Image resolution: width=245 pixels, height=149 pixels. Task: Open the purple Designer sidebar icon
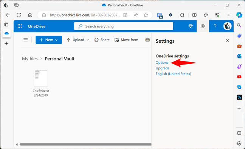pyautogui.click(x=239, y=66)
